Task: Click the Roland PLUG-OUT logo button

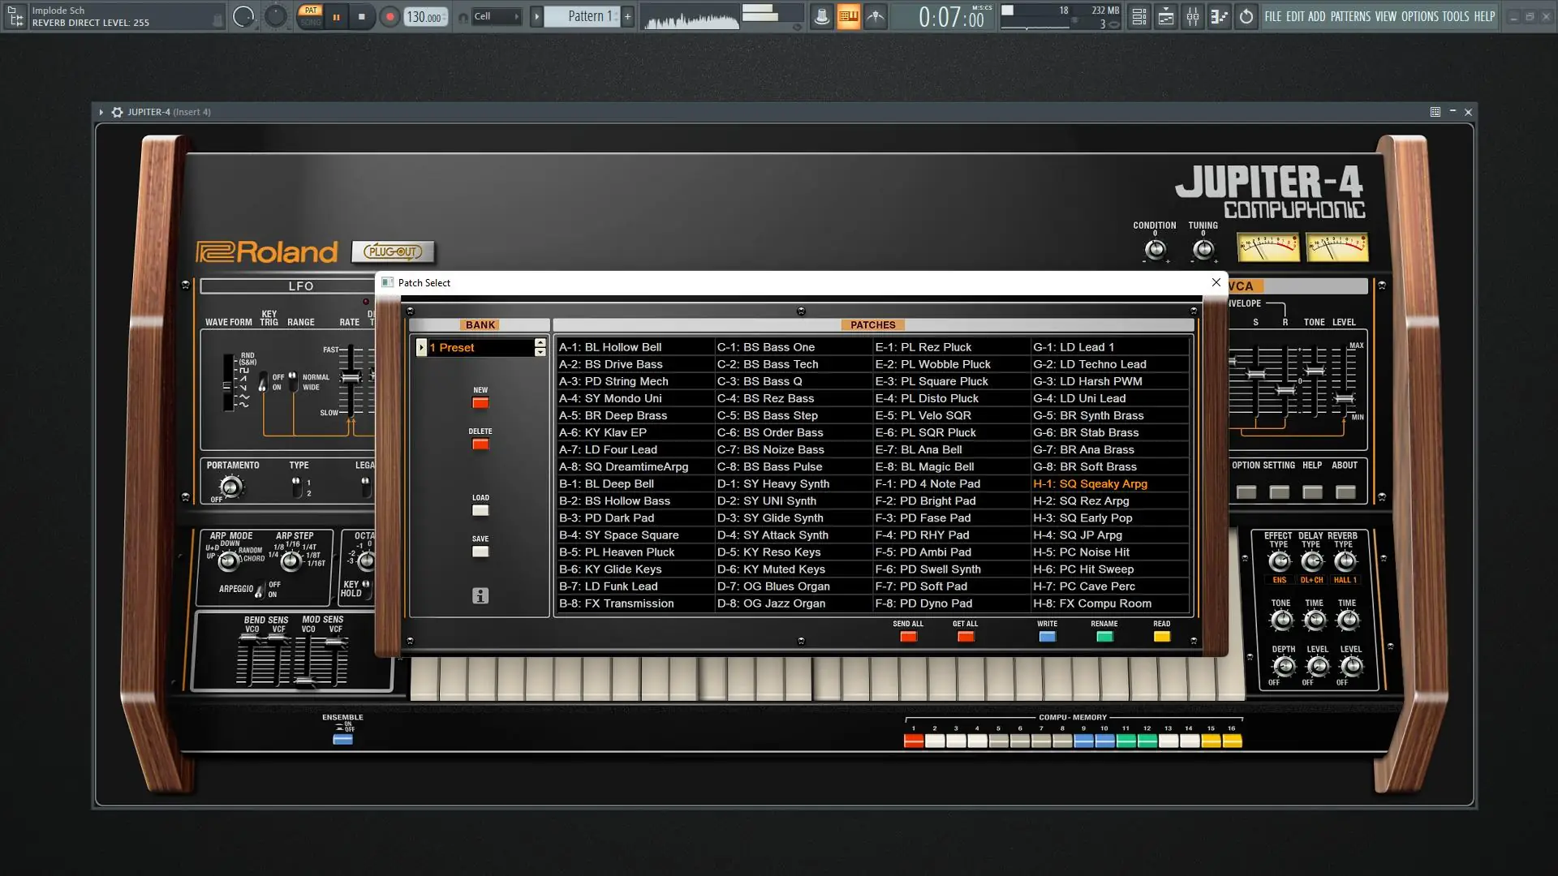Action: coord(393,251)
